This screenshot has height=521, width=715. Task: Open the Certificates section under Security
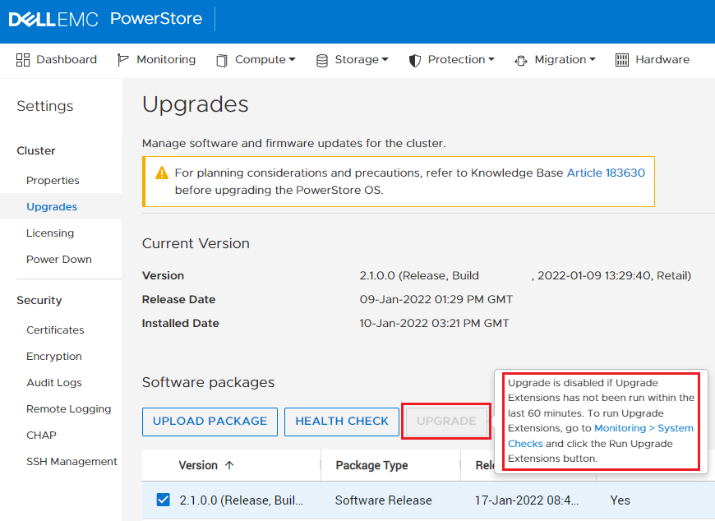(55, 330)
